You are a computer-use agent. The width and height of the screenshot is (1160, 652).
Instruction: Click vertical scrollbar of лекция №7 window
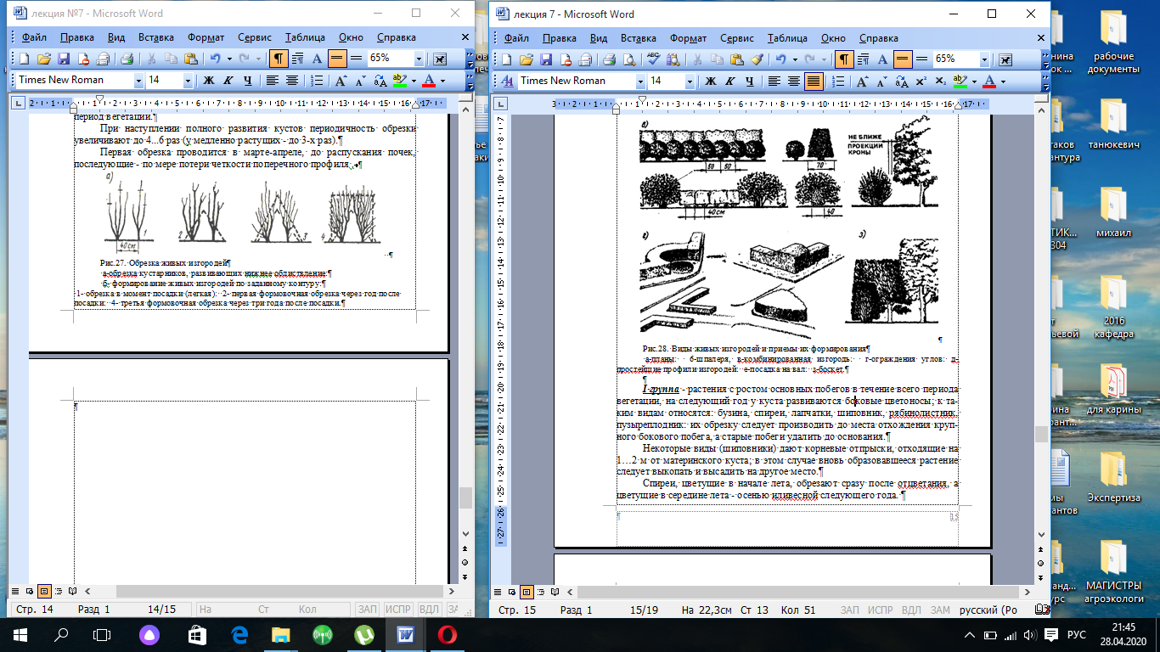point(465,331)
